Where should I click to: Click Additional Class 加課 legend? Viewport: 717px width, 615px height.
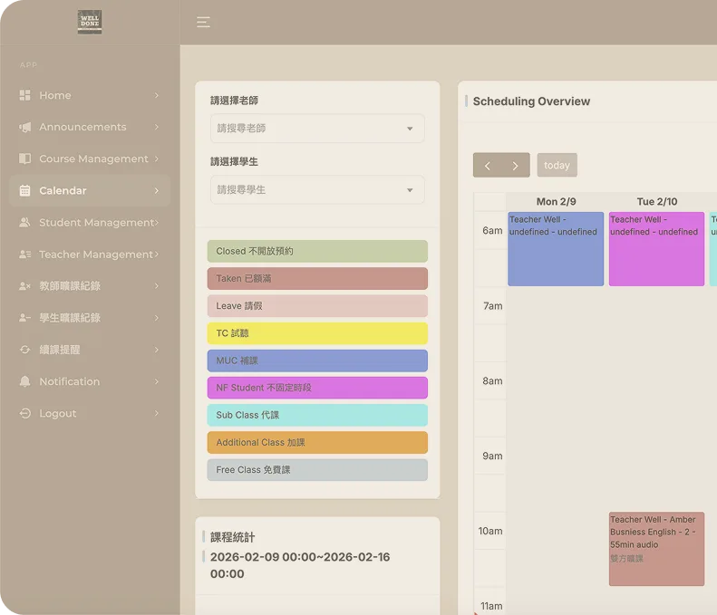(317, 443)
